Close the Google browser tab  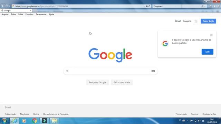30,11
